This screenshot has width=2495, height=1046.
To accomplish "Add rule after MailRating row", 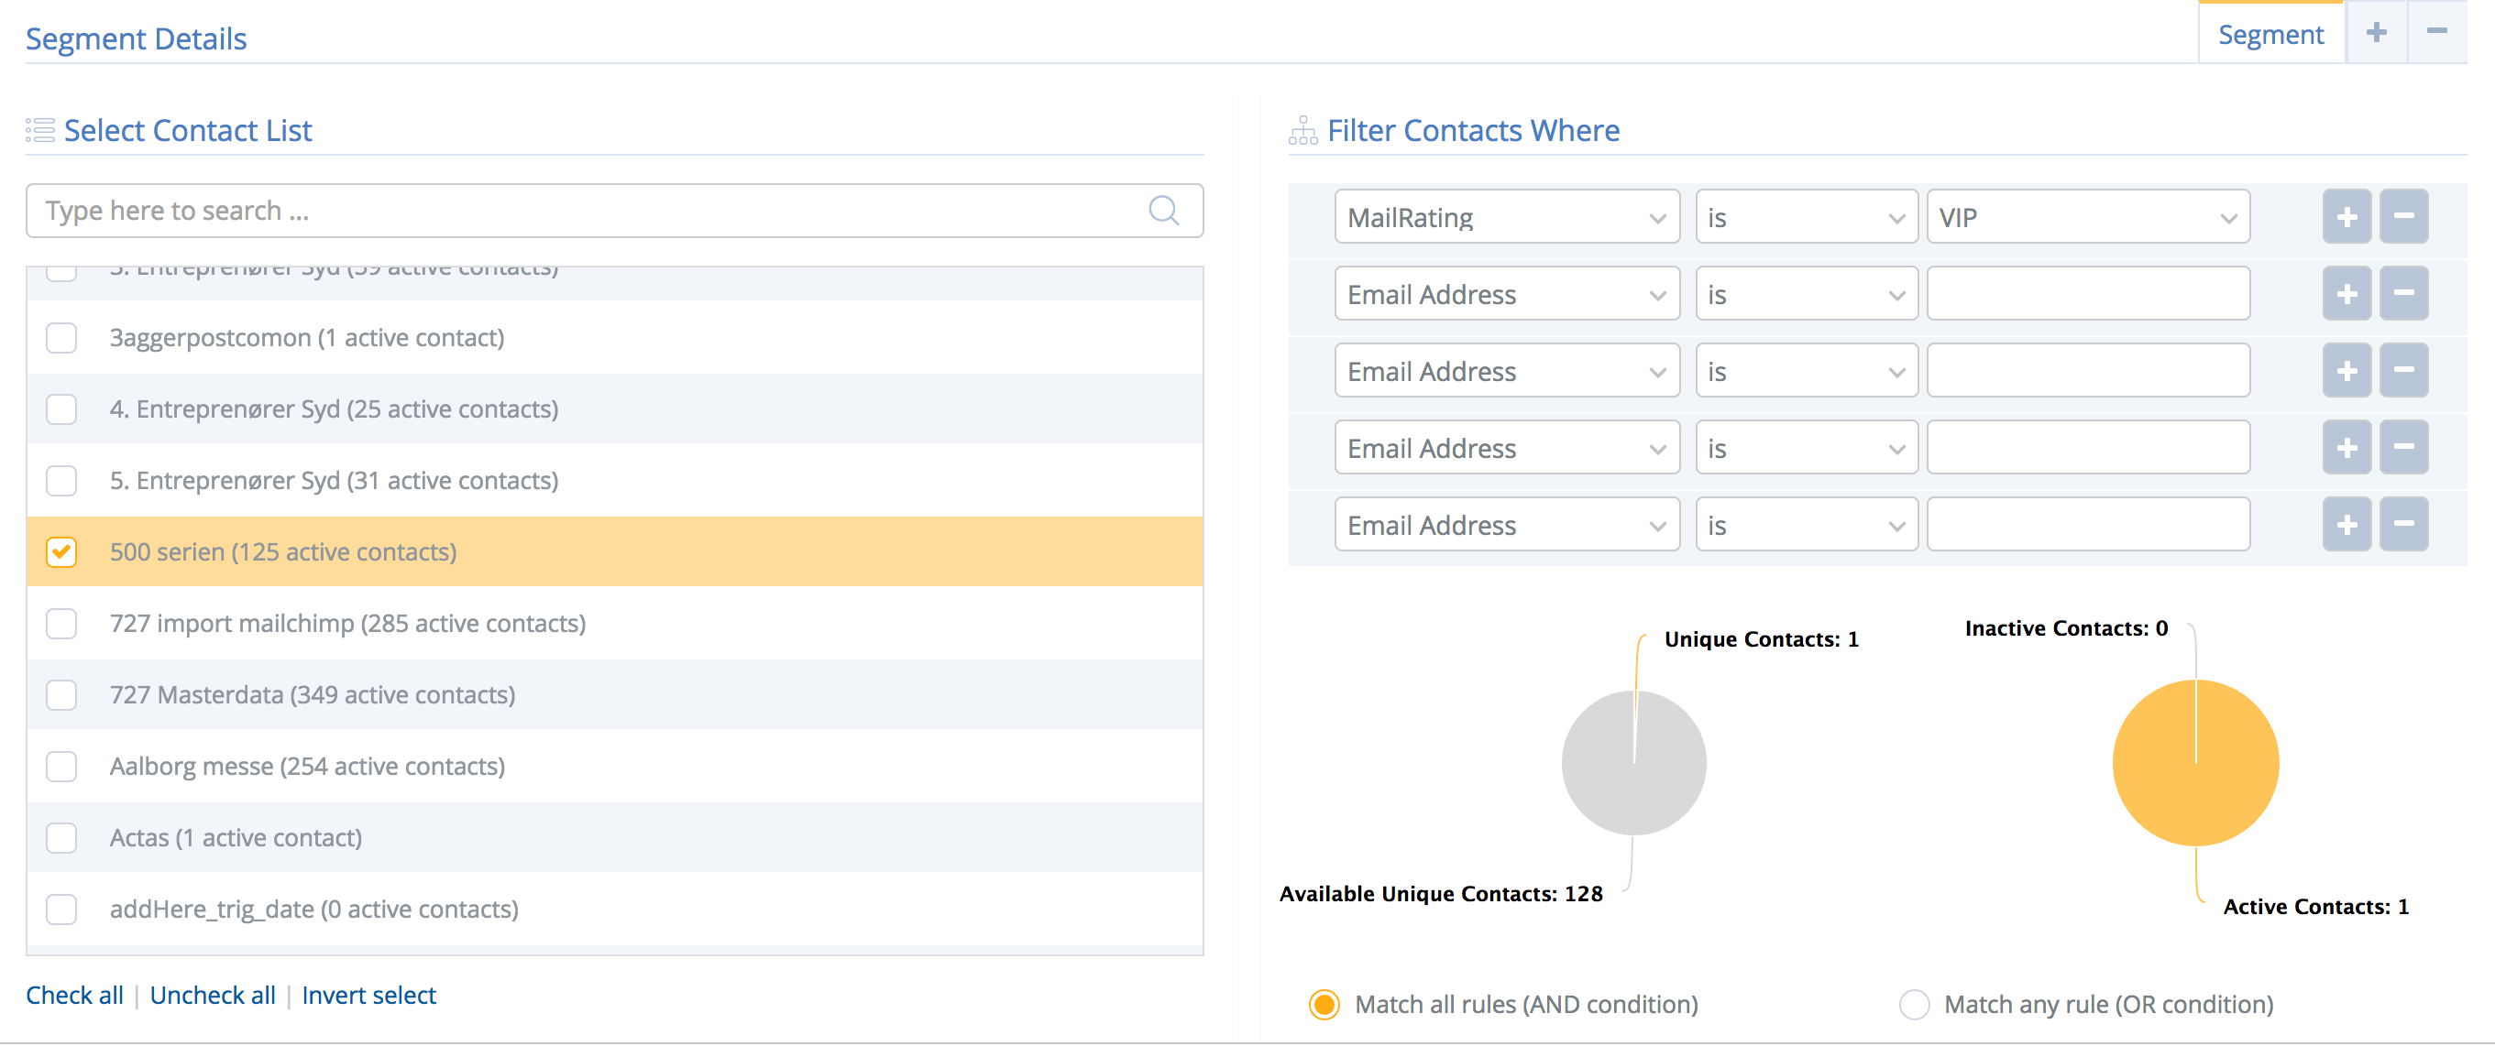I will tap(2347, 217).
